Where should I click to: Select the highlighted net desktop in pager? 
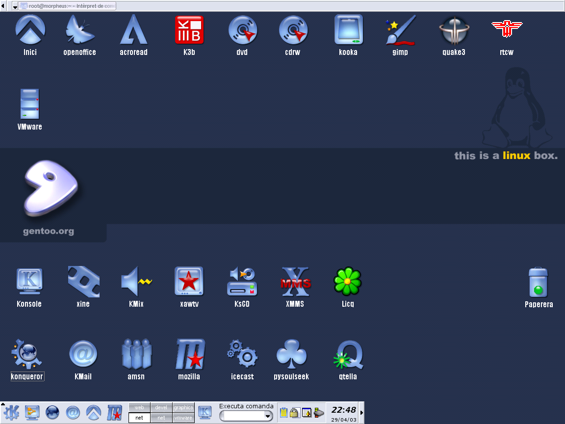(139, 418)
